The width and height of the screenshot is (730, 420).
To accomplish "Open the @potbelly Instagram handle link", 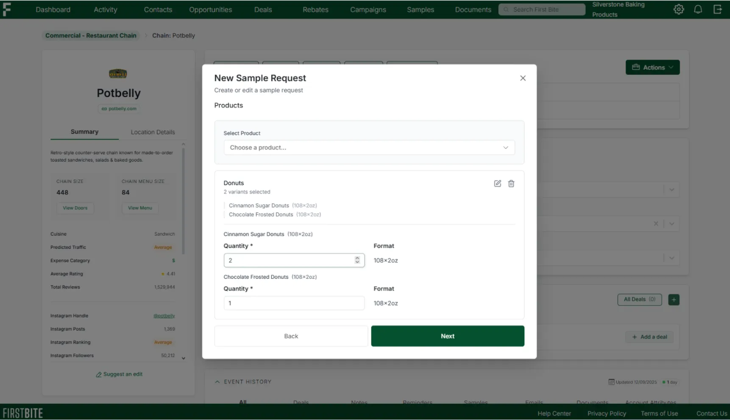I will point(164,316).
